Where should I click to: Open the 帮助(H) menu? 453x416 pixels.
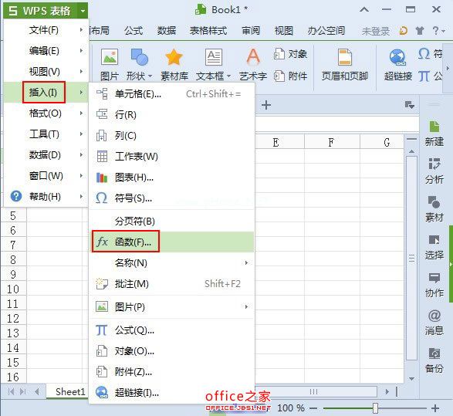[46, 197]
